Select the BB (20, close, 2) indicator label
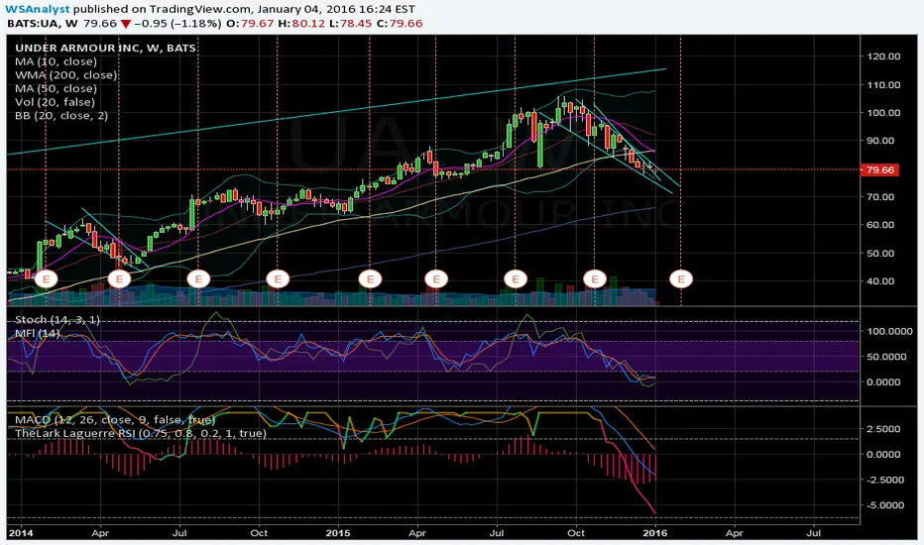924x545 pixels. 61,116
